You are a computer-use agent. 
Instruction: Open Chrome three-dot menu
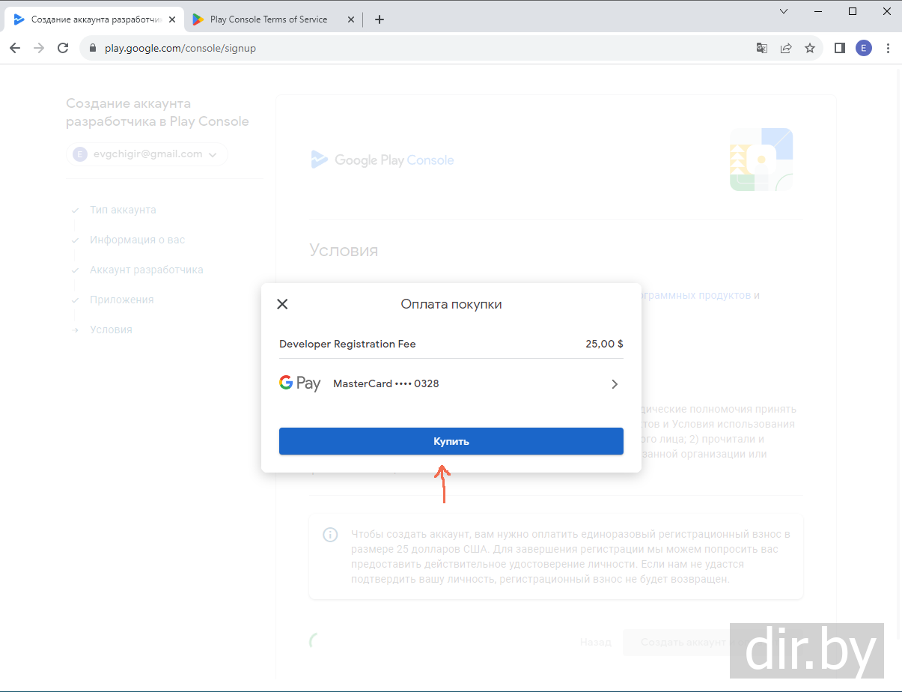(x=889, y=48)
